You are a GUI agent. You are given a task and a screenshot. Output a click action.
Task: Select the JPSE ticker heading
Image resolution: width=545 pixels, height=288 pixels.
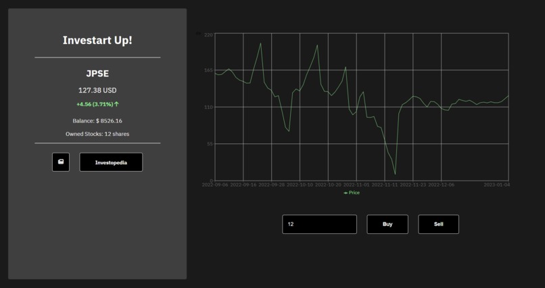[x=97, y=74]
